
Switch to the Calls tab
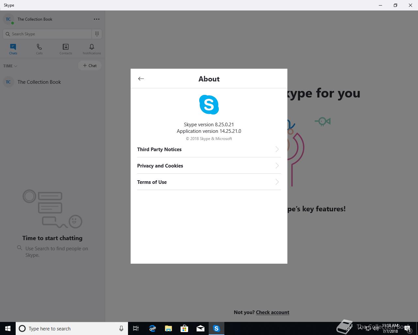39,49
